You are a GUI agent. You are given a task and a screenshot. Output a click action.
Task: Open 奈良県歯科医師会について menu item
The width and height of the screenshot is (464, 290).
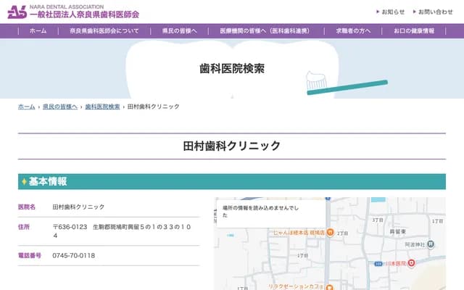104,31
